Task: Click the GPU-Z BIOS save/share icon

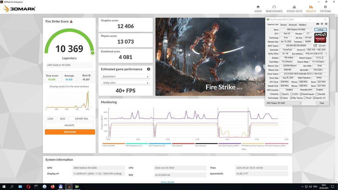Action: (x=315, y=46)
